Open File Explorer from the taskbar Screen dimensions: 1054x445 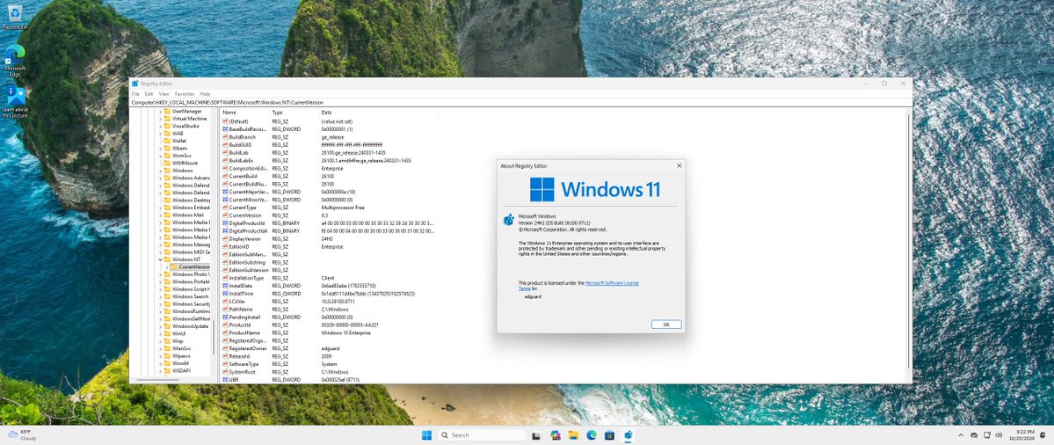pyautogui.click(x=573, y=435)
